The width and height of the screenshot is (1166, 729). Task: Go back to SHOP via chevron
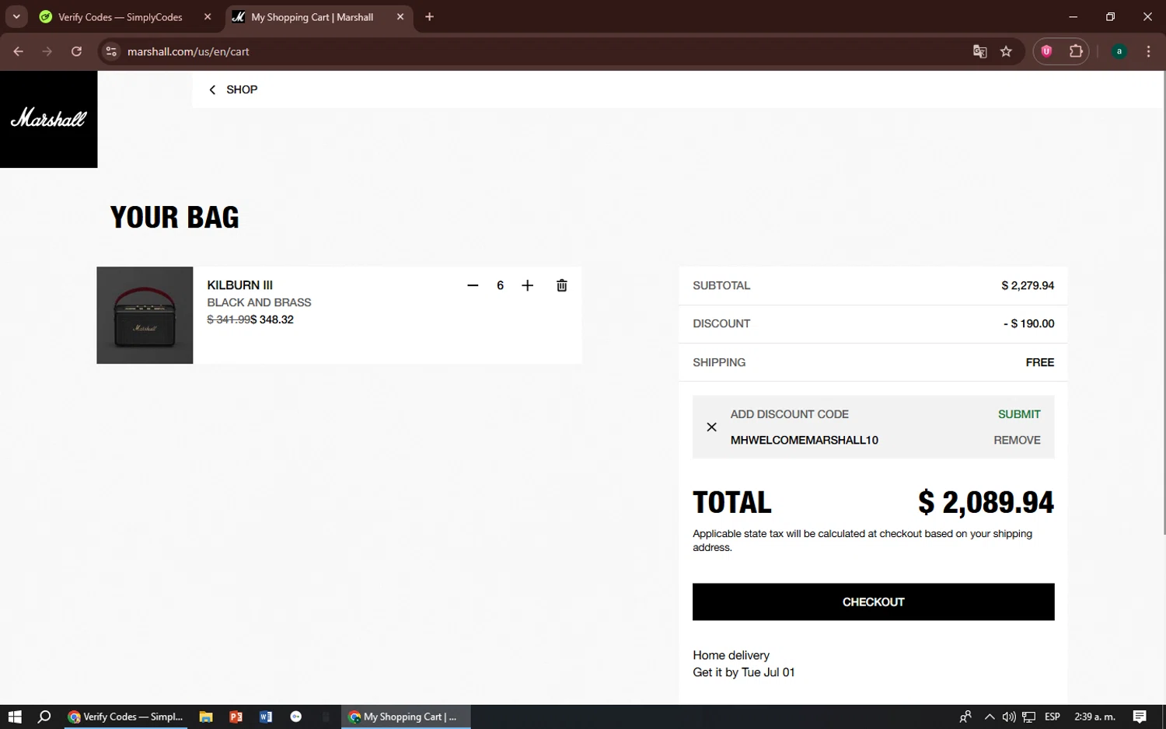(232, 89)
